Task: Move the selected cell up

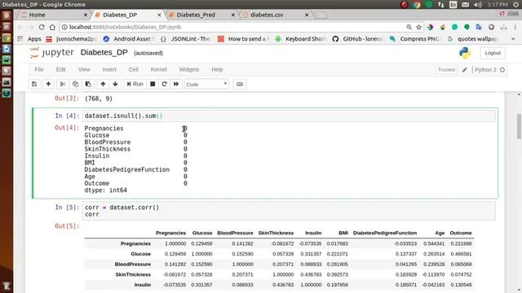Action: (x=103, y=84)
